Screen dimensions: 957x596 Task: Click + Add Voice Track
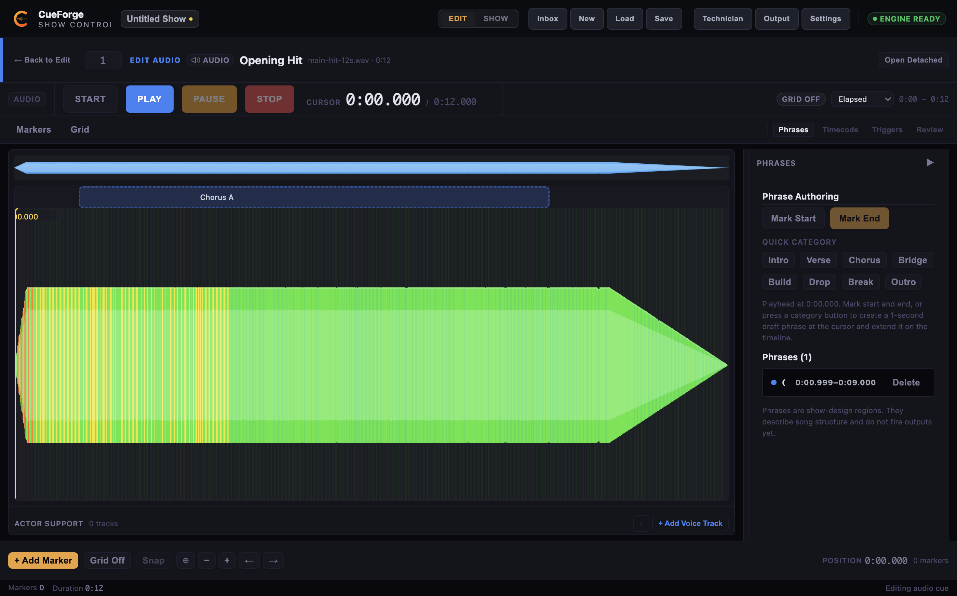[690, 524]
